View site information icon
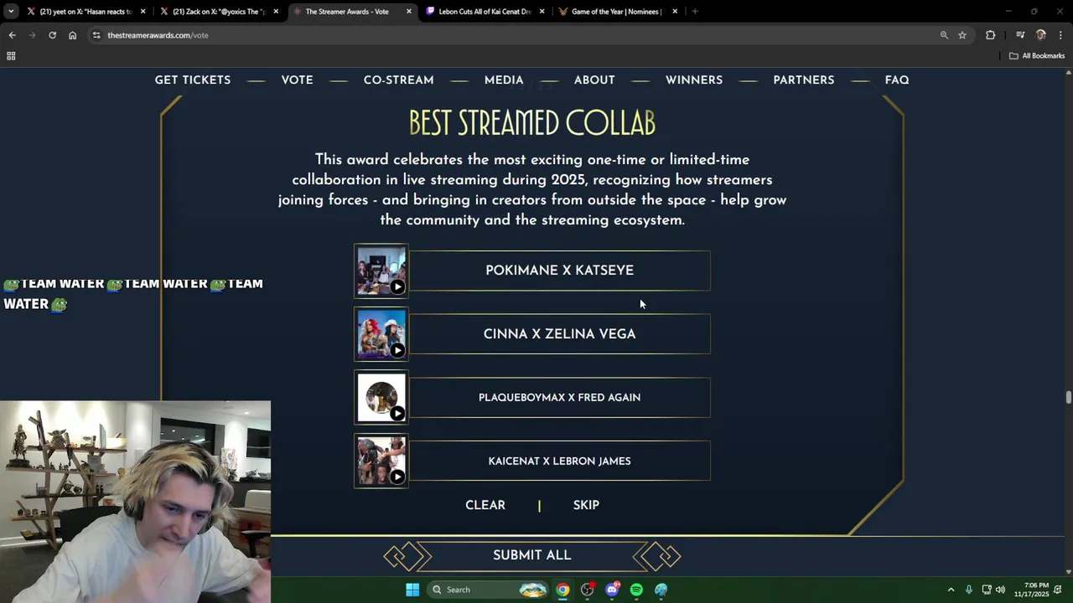 pyautogui.click(x=96, y=35)
